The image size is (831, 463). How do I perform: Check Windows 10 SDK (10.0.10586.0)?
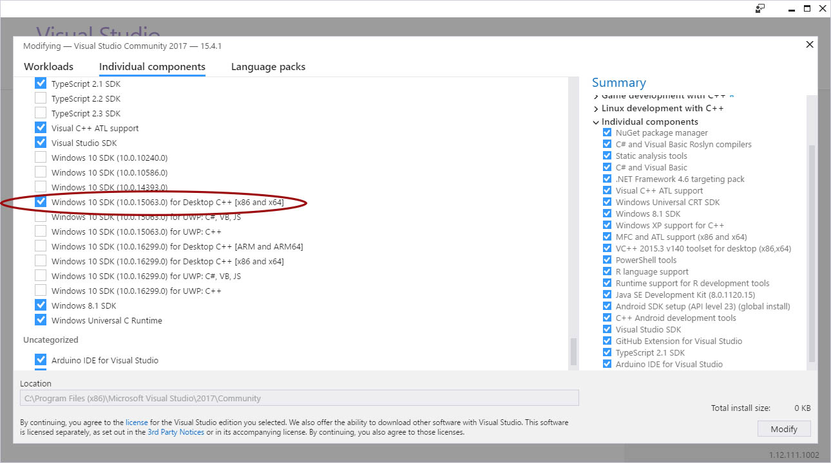(41, 172)
